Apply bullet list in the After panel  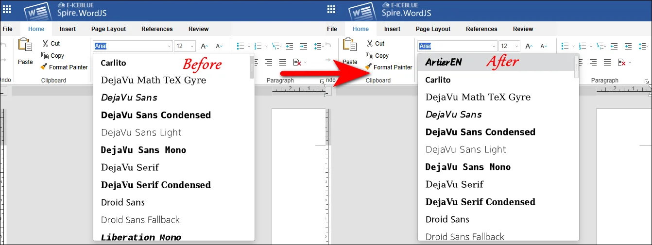coord(565,46)
